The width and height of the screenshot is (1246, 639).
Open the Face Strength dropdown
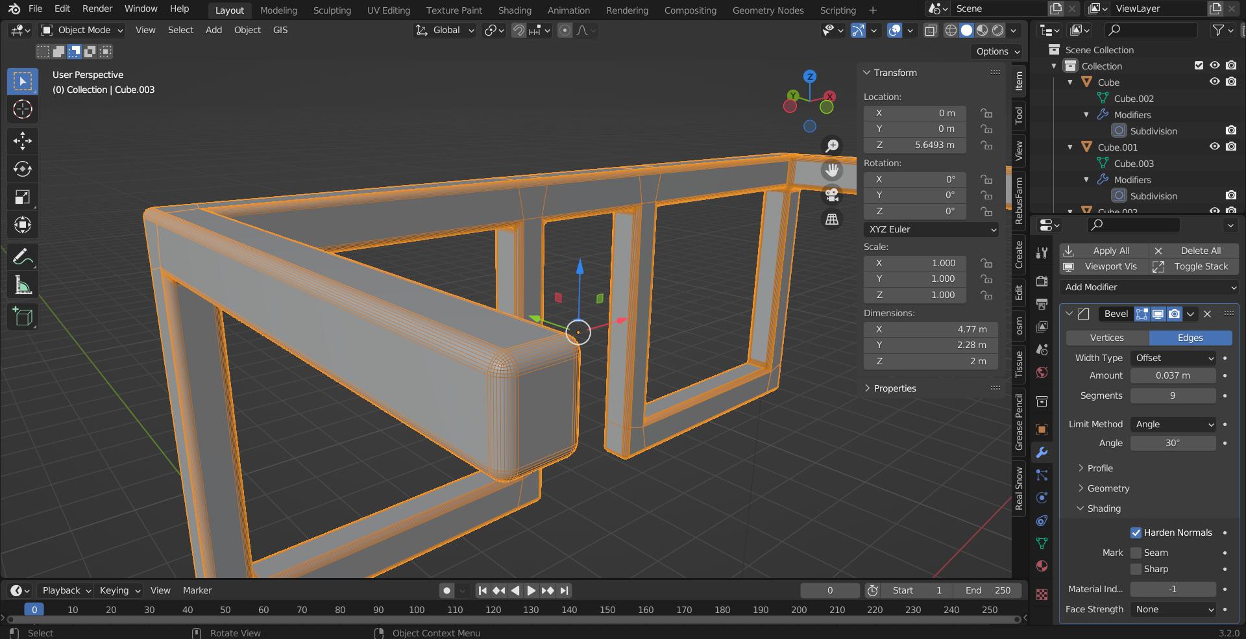1173,609
